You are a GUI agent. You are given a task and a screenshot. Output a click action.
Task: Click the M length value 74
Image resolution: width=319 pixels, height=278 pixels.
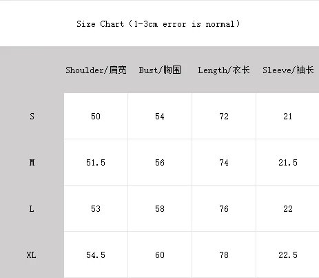(224, 163)
